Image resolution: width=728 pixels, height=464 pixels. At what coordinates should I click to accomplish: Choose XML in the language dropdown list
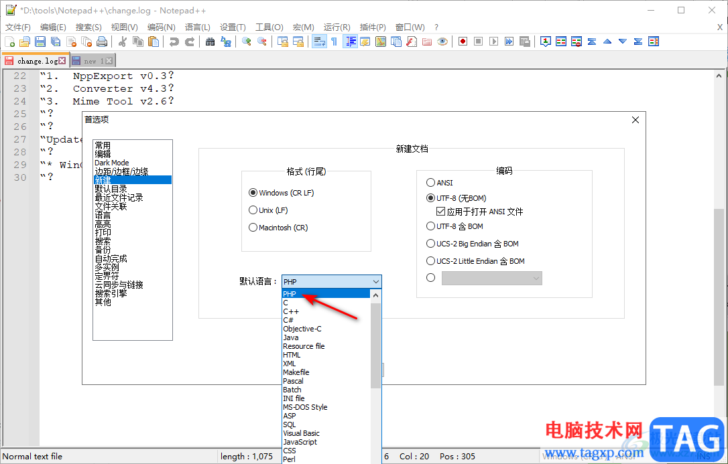click(326, 364)
